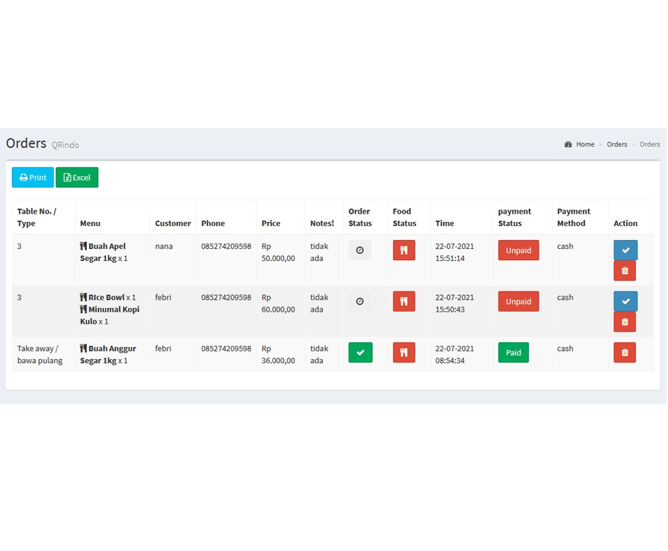The width and height of the screenshot is (668, 551).
Task: Confirm the Rice Bowl order with the blue checkmark
Action: pyautogui.click(x=625, y=301)
